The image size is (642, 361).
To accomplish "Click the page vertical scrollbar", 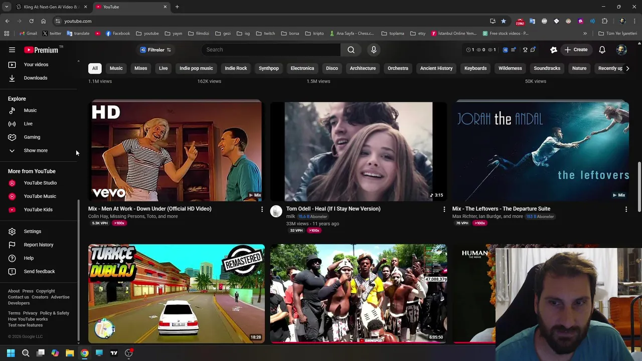I will tap(639, 187).
